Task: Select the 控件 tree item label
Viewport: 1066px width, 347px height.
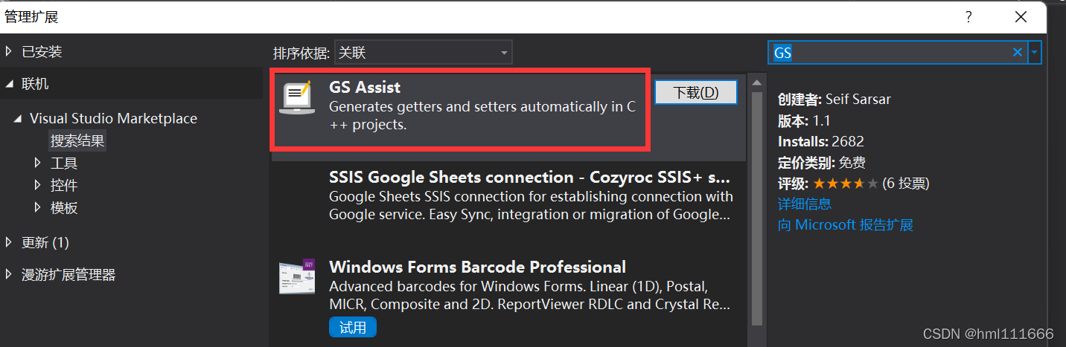Action: [x=64, y=185]
